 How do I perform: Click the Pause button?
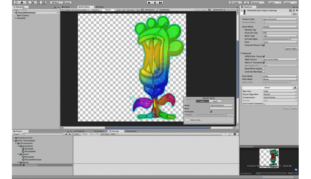coord(155,3)
